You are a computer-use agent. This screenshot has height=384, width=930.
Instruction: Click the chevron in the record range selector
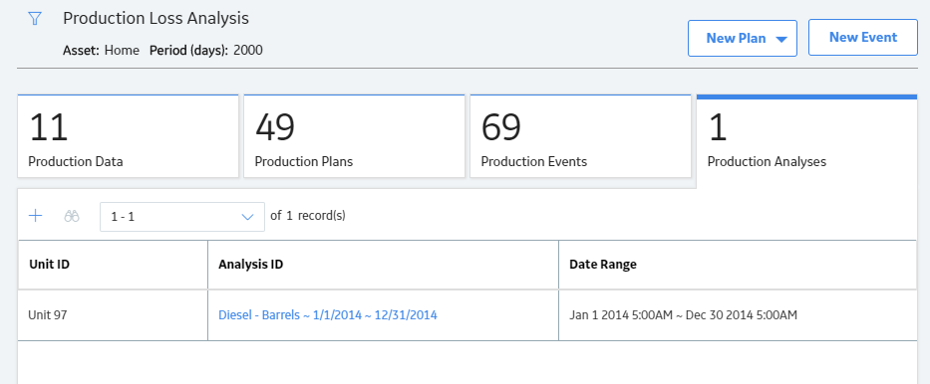[x=248, y=217]
